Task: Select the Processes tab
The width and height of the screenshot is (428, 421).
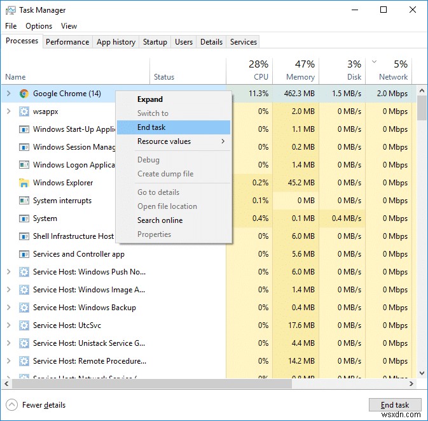Action: [x=22, y=41]
